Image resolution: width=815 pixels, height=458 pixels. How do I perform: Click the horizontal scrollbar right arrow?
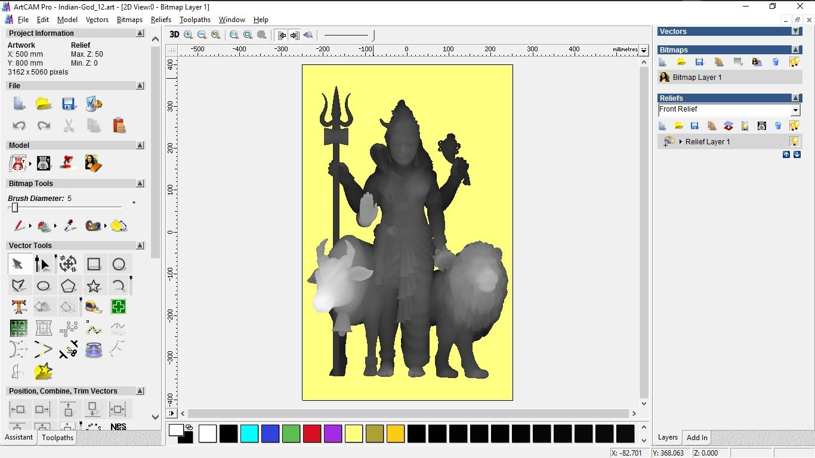(x=634, y=413)
